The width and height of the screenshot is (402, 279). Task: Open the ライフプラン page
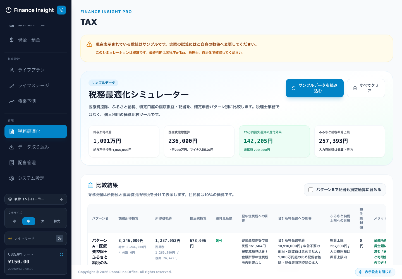tap(36, 70)
